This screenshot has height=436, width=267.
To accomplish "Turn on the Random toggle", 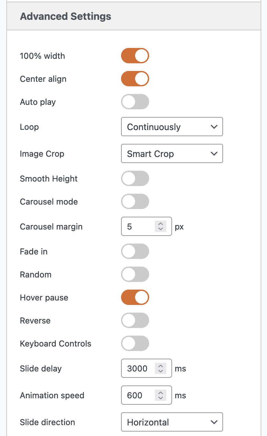I will point(135,275).
